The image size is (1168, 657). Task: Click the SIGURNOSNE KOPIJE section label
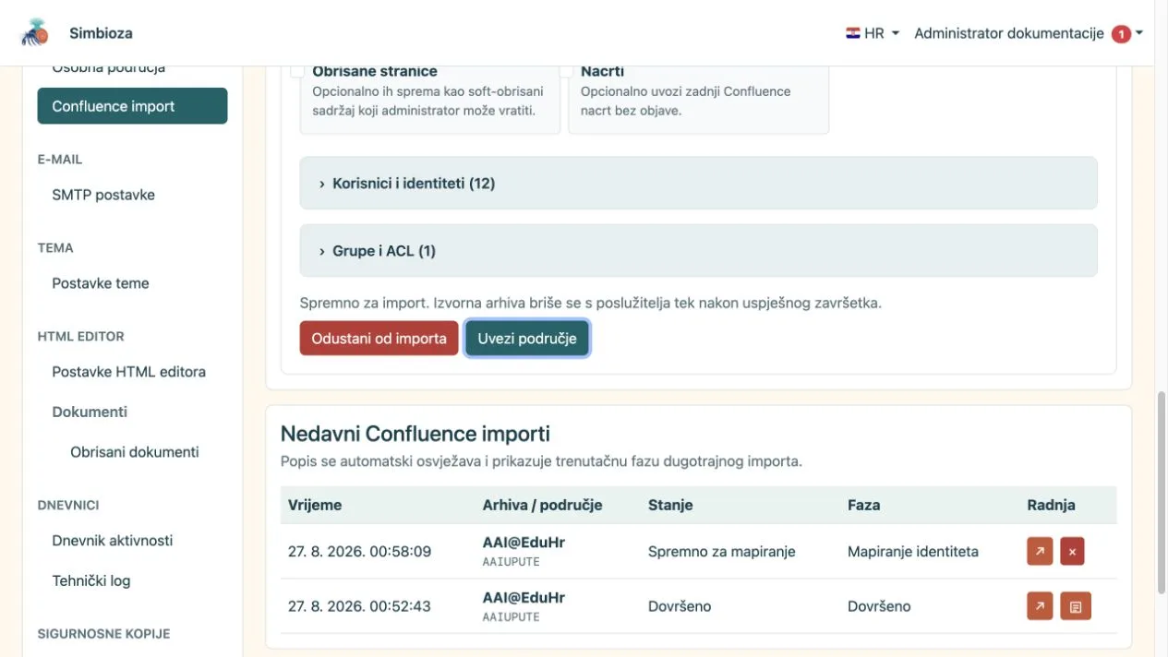click(x=103, y=634)
